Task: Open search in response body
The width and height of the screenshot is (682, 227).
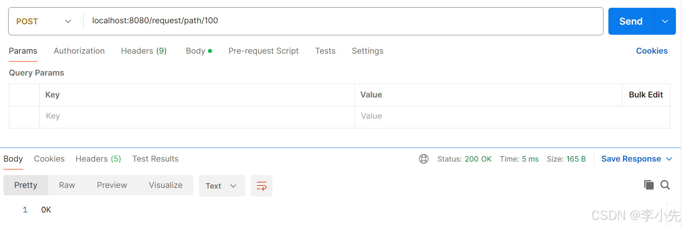Action: point(665,185)
